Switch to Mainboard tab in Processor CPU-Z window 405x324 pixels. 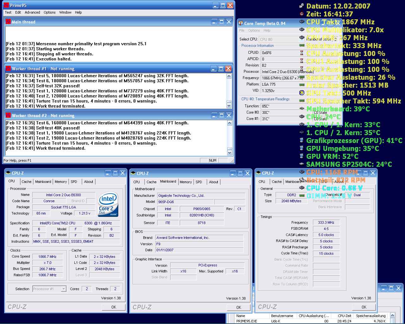pyautogui.click(x=43, y=182)
